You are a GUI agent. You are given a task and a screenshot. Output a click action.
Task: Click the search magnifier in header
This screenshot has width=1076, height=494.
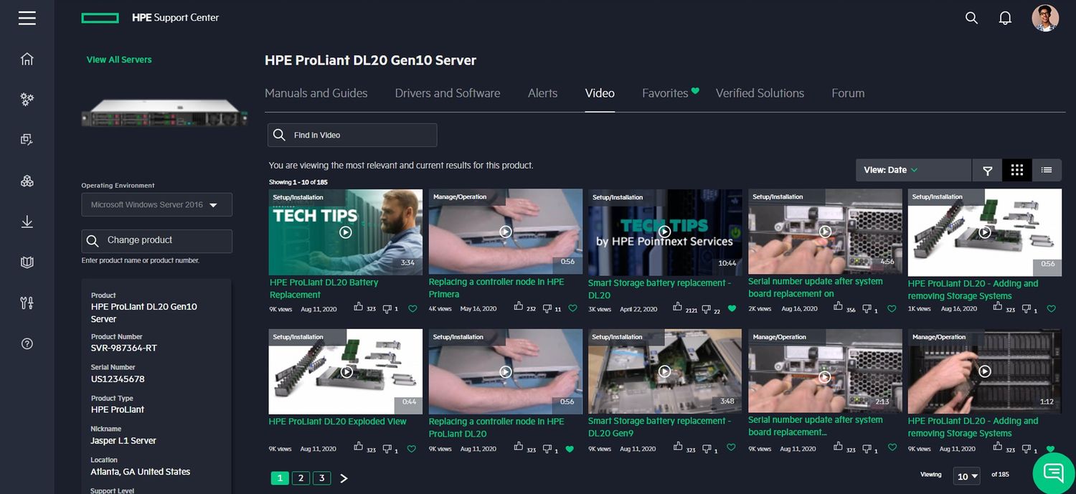pos(971,18)
